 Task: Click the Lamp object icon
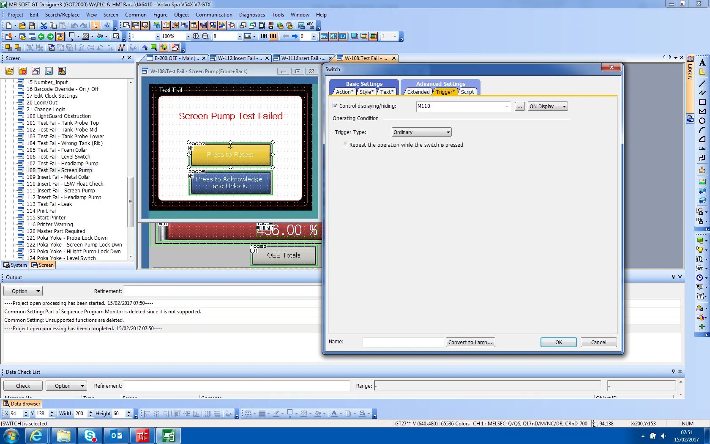[x=700, y=249]
